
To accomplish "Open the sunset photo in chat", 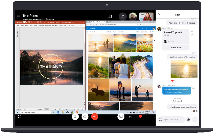I will tap(184, 69).
